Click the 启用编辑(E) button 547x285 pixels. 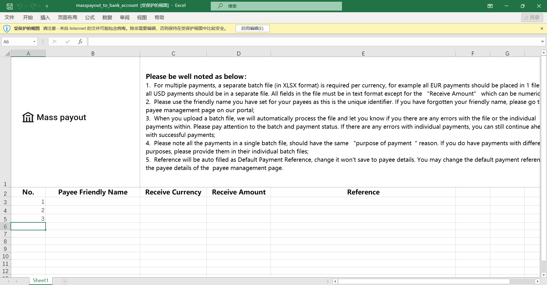click(252, 28)
